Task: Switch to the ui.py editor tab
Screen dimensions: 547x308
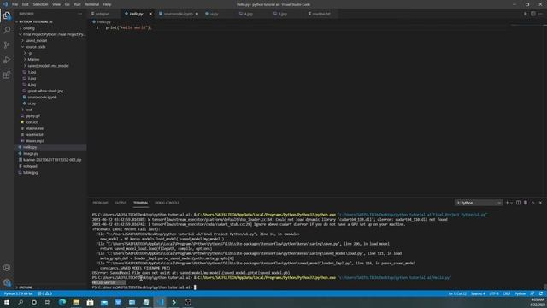Action: (x=213, y=14)
